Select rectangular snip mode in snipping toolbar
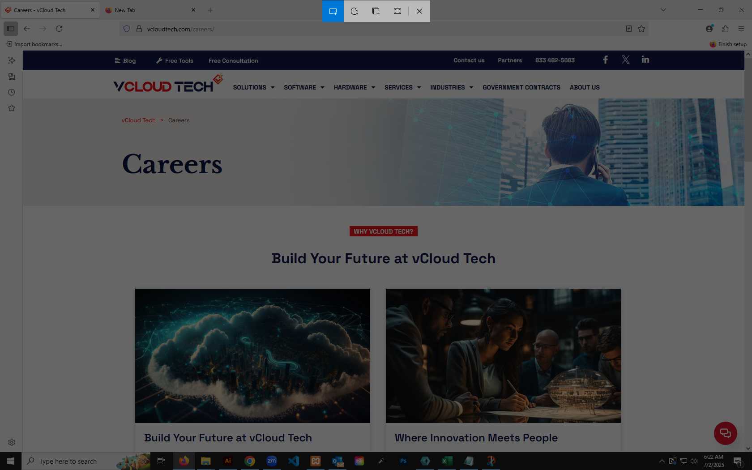The image size is (752, 470). (333, 11)
